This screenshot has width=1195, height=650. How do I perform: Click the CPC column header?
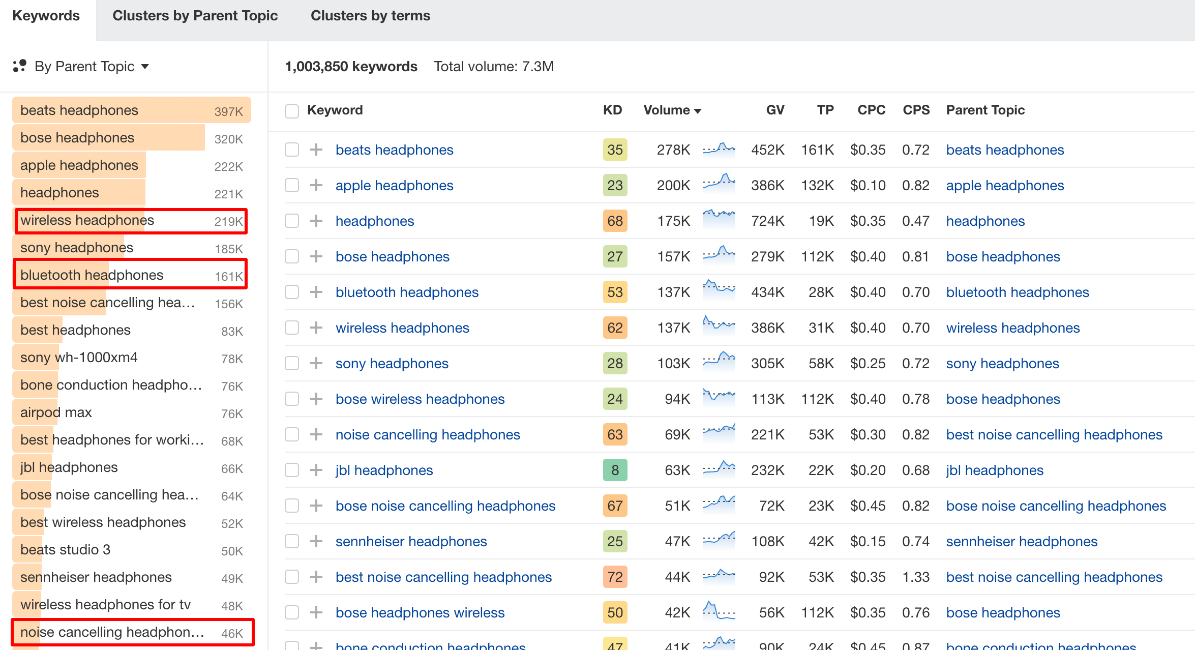click(871, 110)
